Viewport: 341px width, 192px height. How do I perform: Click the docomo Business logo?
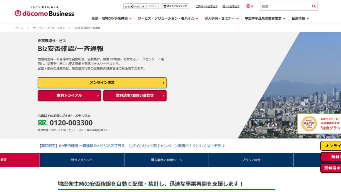(44, 12)
